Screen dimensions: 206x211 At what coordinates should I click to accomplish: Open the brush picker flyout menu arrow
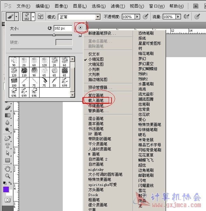pos(80,28)
